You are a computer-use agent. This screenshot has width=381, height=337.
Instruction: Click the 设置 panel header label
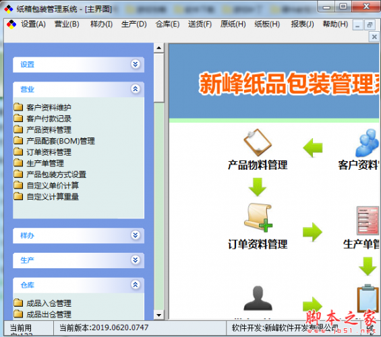coord(27,64)
